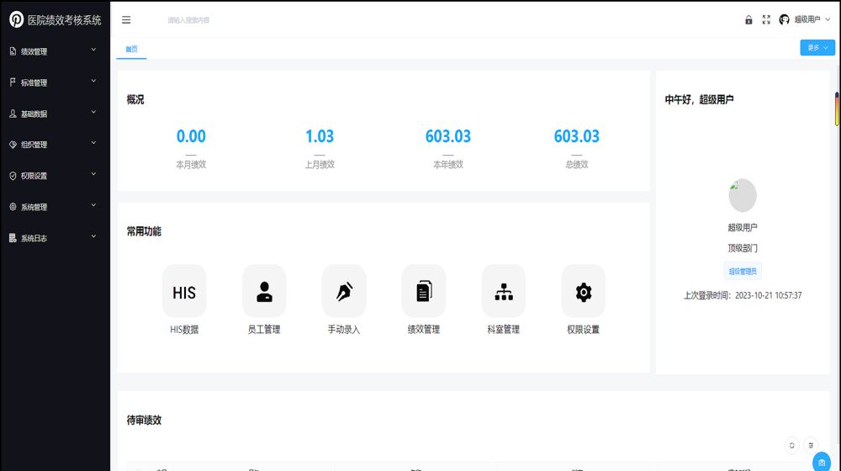This screenshot has width=841, height=471.
Task: Click the blue floating round button
Action: (x=822, y=462)
